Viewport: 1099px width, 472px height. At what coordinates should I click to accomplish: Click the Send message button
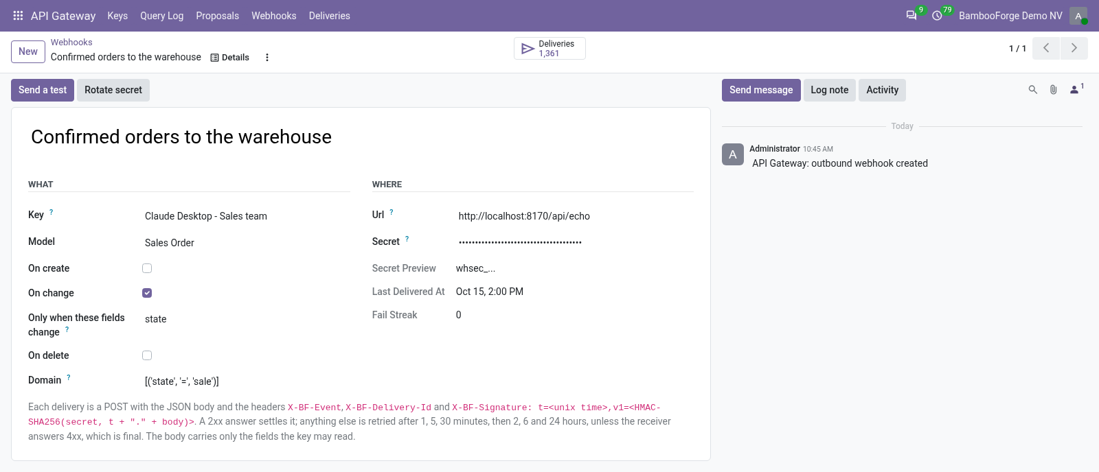coord(761,90)
